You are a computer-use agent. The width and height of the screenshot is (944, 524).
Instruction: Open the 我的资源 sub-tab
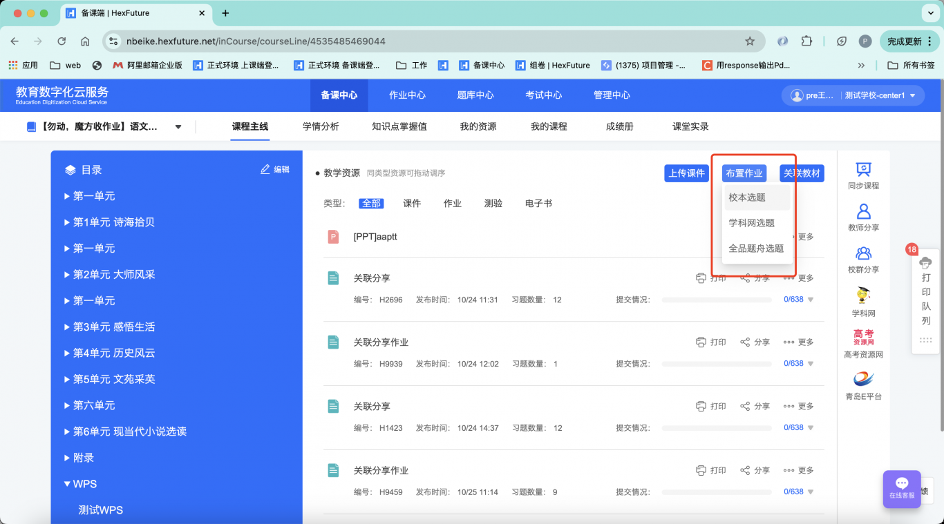click(x=478, y=127)
